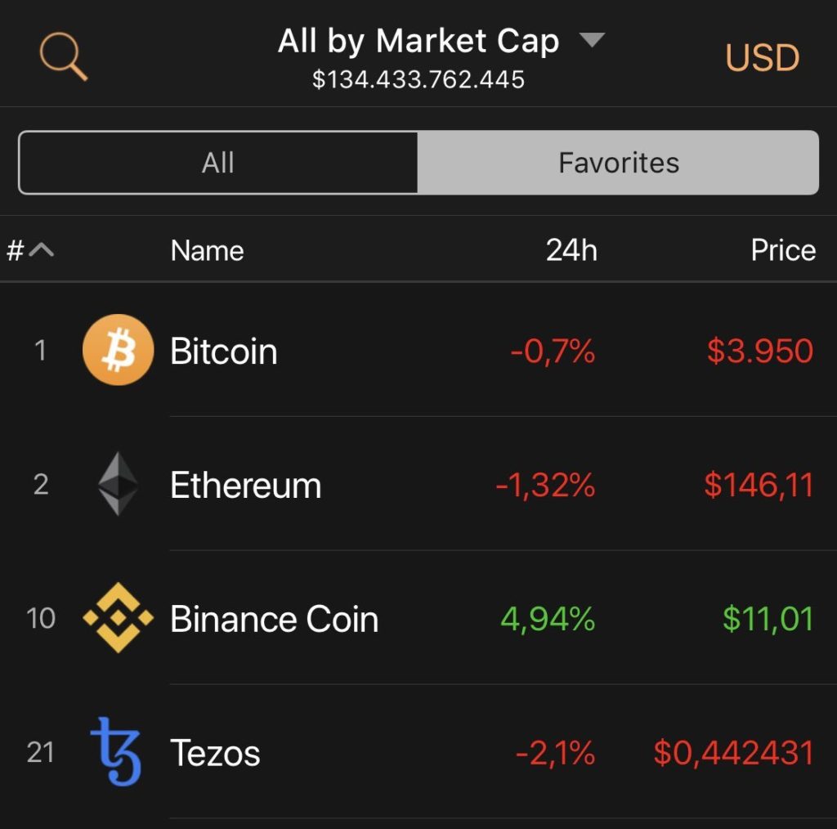The image size is (837, 829).
Task: Open Bitcoin coin details
Action: (x=224, y=352)
